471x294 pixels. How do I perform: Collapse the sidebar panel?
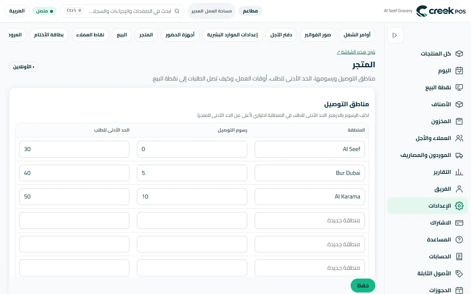[396, 35]
